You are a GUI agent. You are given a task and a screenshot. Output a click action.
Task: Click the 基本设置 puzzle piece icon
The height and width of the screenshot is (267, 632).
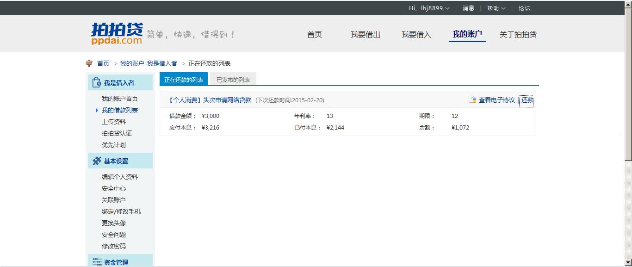pos(97,161)
